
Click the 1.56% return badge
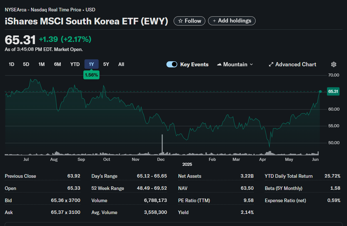coord(91,75)
